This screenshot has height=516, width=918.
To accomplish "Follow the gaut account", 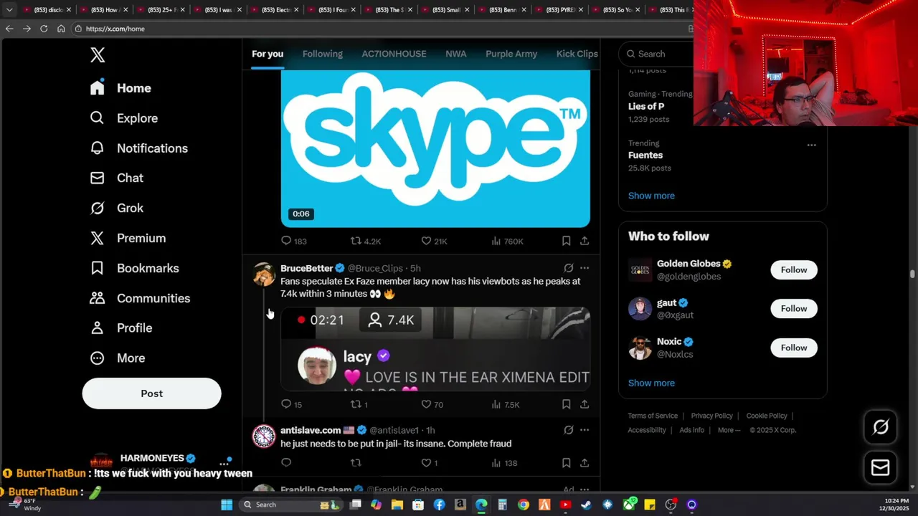I will click(x=794, y=308).
